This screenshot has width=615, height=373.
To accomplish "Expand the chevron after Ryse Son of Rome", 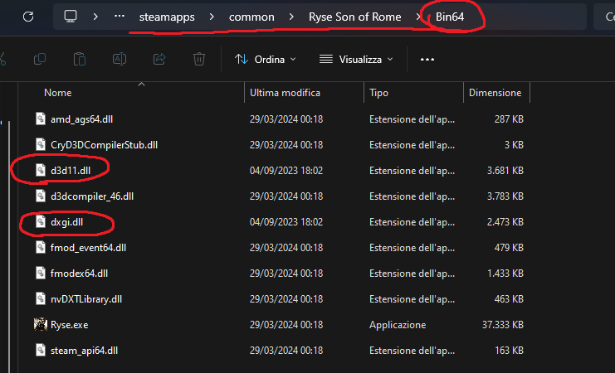I will [418, 17].
